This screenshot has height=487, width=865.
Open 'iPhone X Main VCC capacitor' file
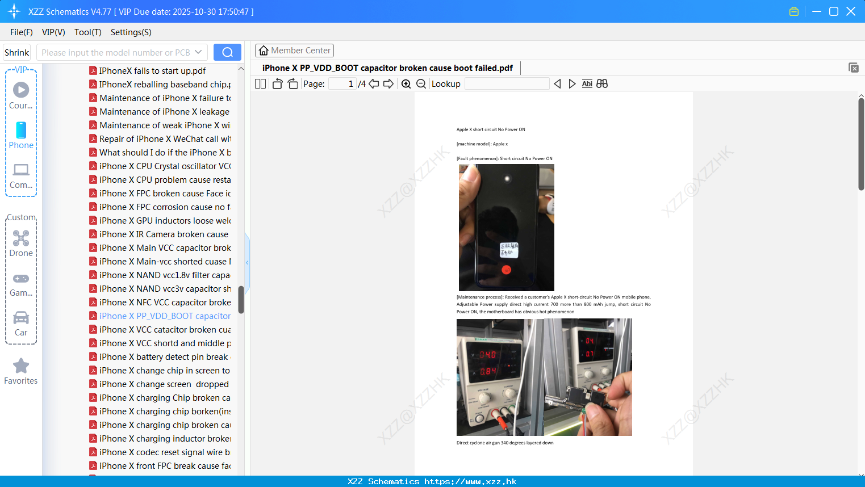[x=160, y=248]
